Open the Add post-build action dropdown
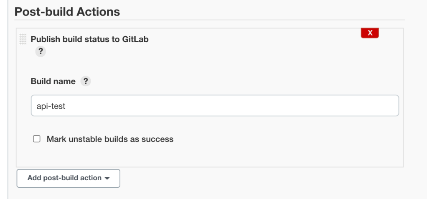Viewport: 427px width, 199px height. (x=69, y=178)
